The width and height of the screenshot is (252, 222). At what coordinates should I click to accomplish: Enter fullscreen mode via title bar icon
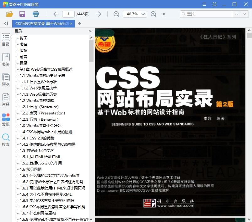point(214,4)
